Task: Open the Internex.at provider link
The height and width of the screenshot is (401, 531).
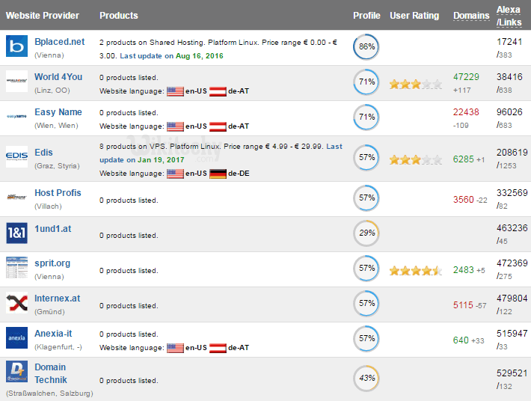Action: pyautogui.click(x=58, y=299)
